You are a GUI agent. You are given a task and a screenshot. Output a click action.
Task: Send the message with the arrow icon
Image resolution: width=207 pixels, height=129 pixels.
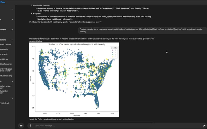pos(204,126)
